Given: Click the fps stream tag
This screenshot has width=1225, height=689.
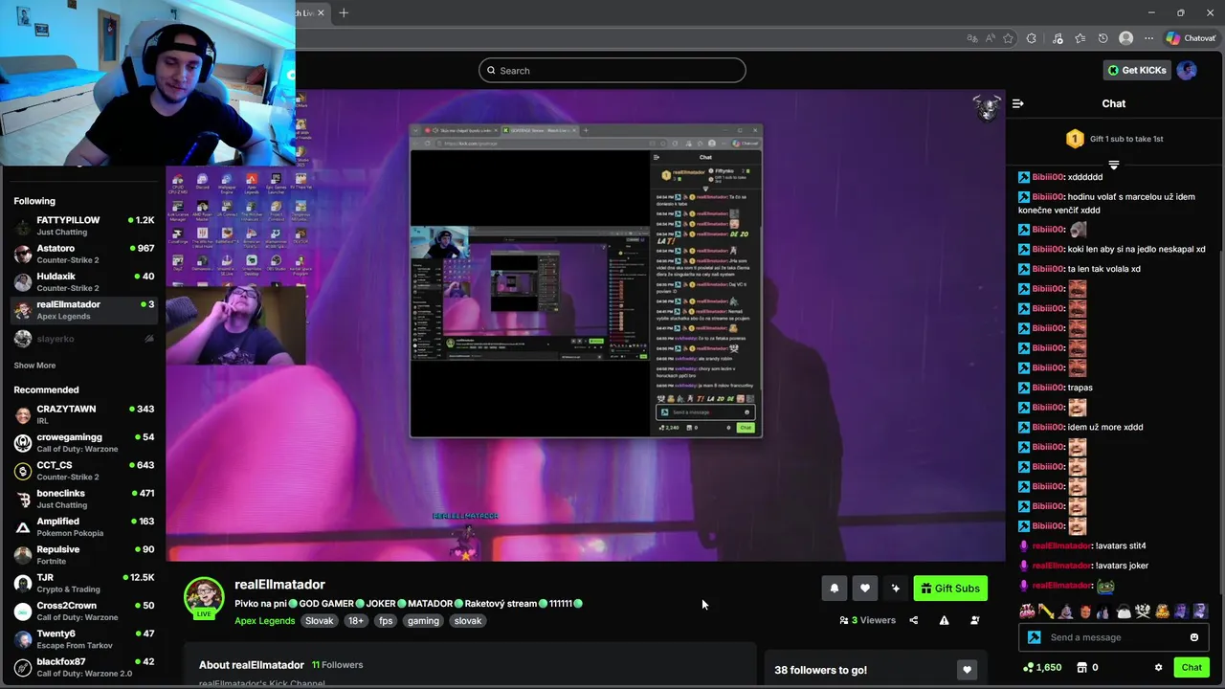Looking at the screenshot, I should [x=386, y=620].
